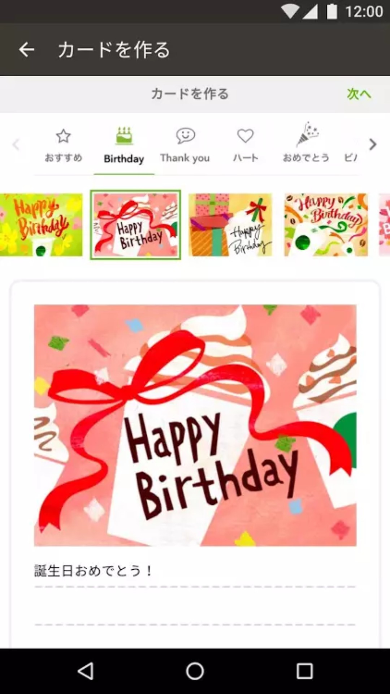
Task: Tap 次へ to proceed to next step
Action: tap(359, 94)
